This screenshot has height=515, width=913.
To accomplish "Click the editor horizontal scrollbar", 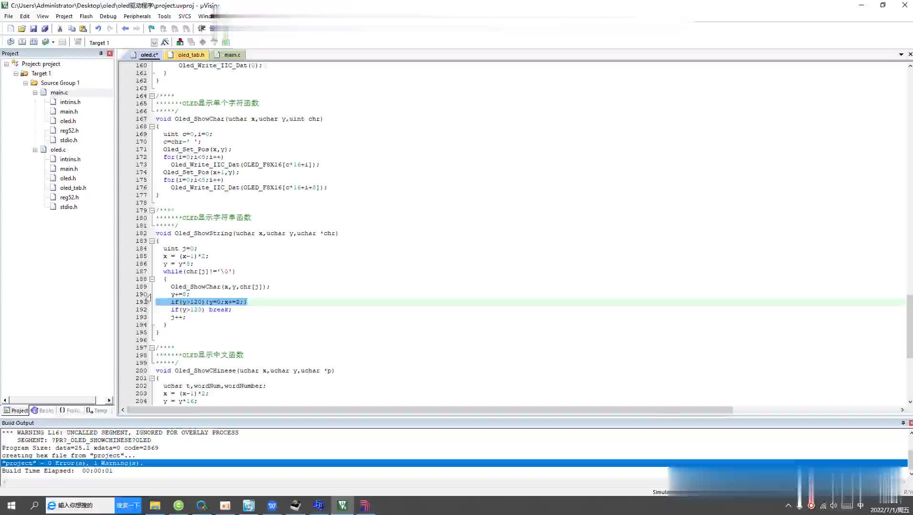I will [x=430, y=410].
